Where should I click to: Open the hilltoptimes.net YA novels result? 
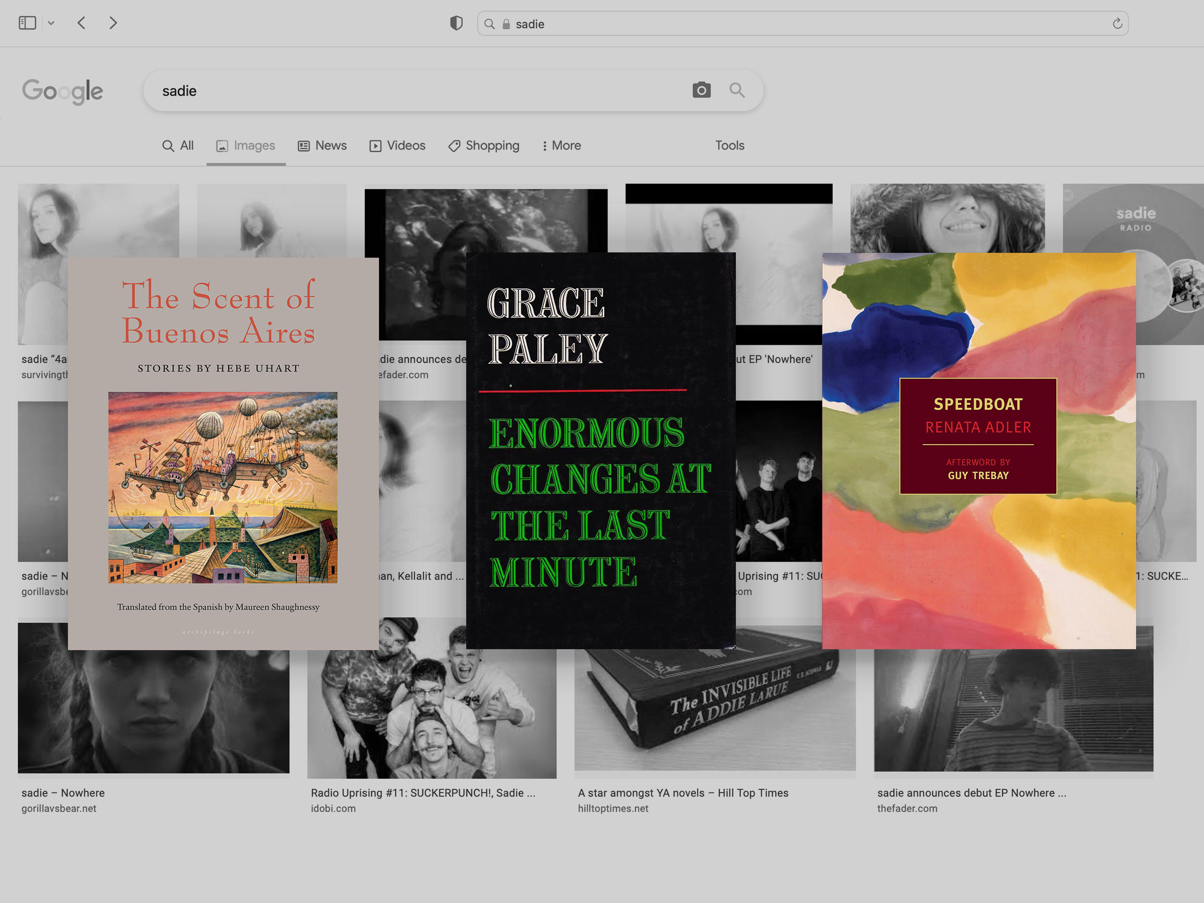click(x=684, y=793)
